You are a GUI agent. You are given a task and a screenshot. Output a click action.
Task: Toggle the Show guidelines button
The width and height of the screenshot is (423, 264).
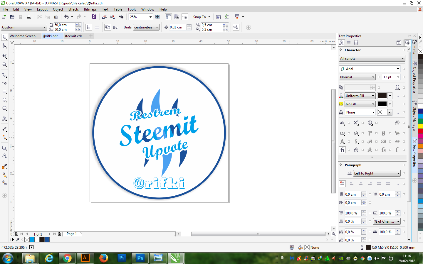coord(185,17)
